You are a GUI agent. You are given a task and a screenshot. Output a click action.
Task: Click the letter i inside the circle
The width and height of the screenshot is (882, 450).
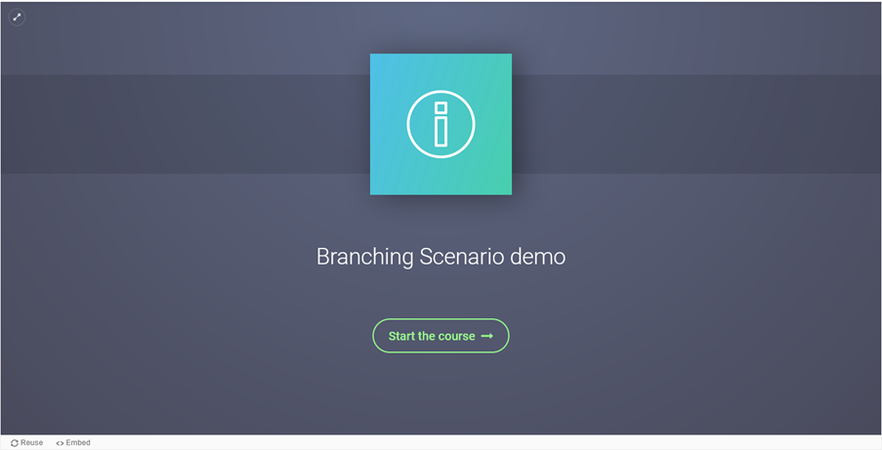tap(441, 125)
